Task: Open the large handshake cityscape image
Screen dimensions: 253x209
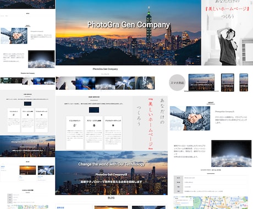Action: coord(190,118)
